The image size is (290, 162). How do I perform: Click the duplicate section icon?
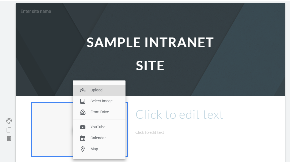[x=9, y=129]
